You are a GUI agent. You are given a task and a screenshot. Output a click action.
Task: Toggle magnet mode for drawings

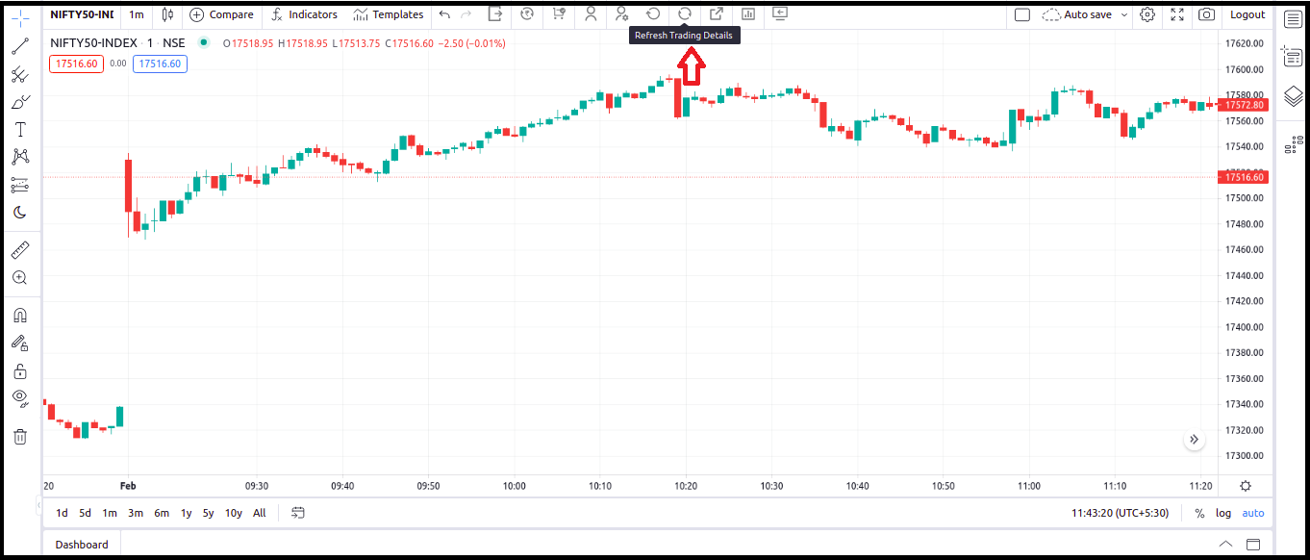pyautogui.click(x=19, y=315)
